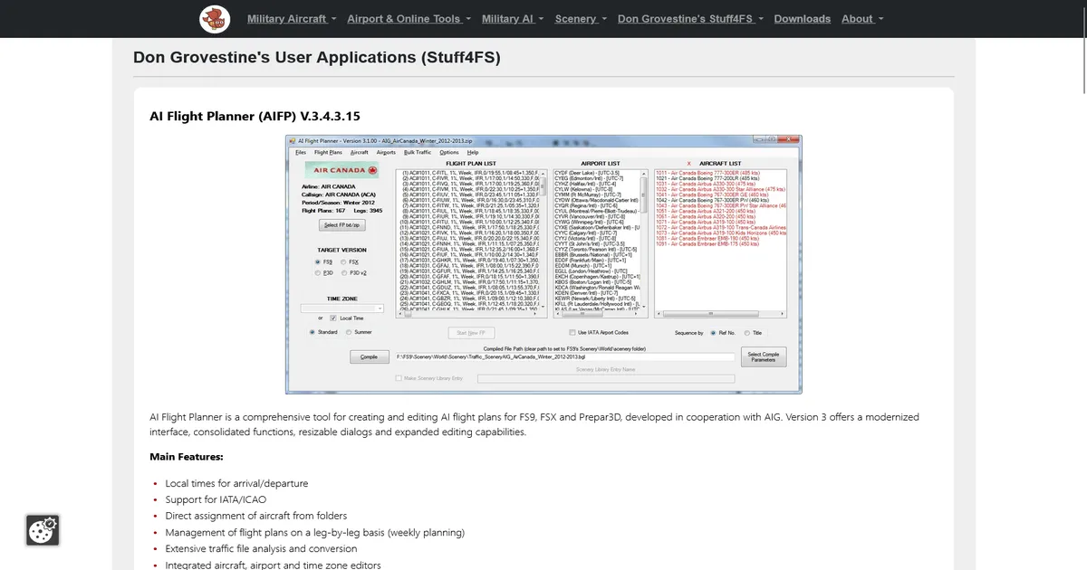Click bullet 'Local times for arrival/departure'
The image size is (1087, 570).
click(x=236, y=483)
